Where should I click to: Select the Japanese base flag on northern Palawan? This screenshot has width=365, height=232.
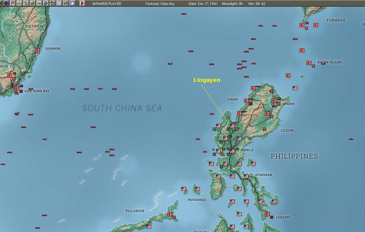170,214
